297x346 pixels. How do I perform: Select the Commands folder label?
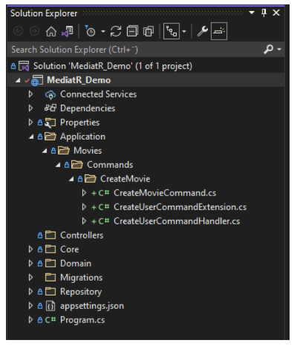click(110, 165)
